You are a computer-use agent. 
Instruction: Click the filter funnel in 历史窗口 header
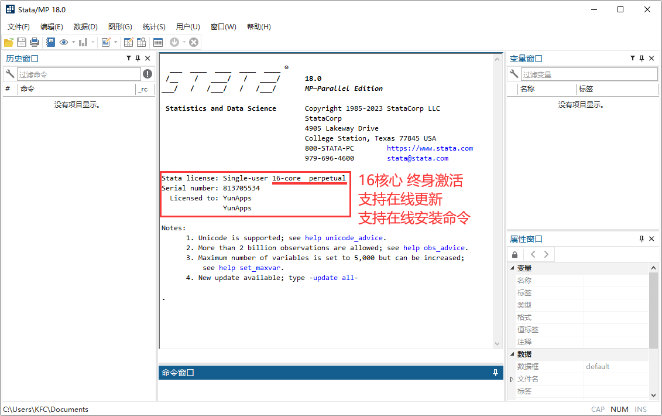(x=129, y=59)
